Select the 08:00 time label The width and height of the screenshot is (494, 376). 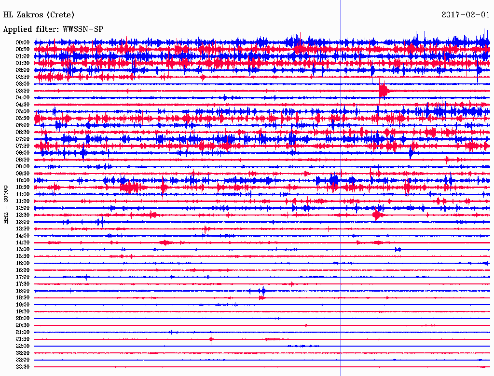coord(23,153)
